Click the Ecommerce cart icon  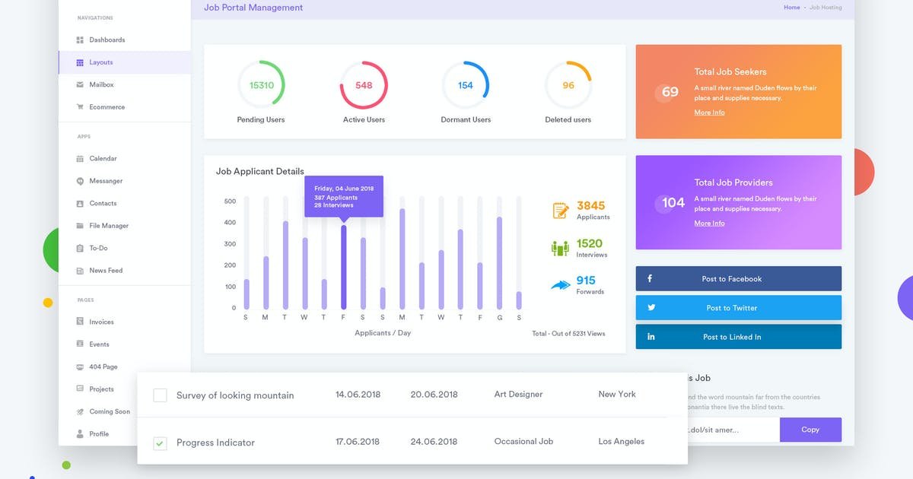[80, 107]
